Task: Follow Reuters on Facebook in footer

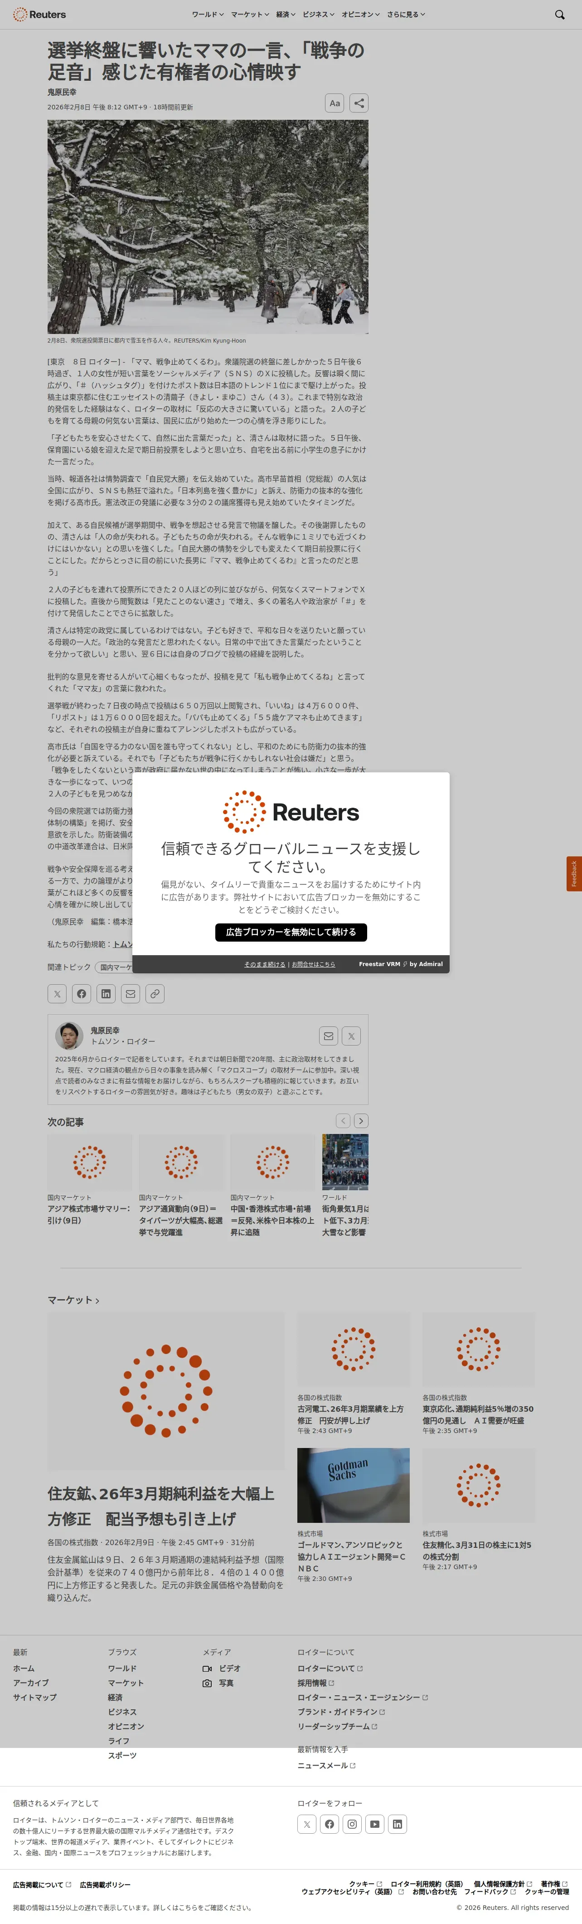Action: tap(329, 1824)
